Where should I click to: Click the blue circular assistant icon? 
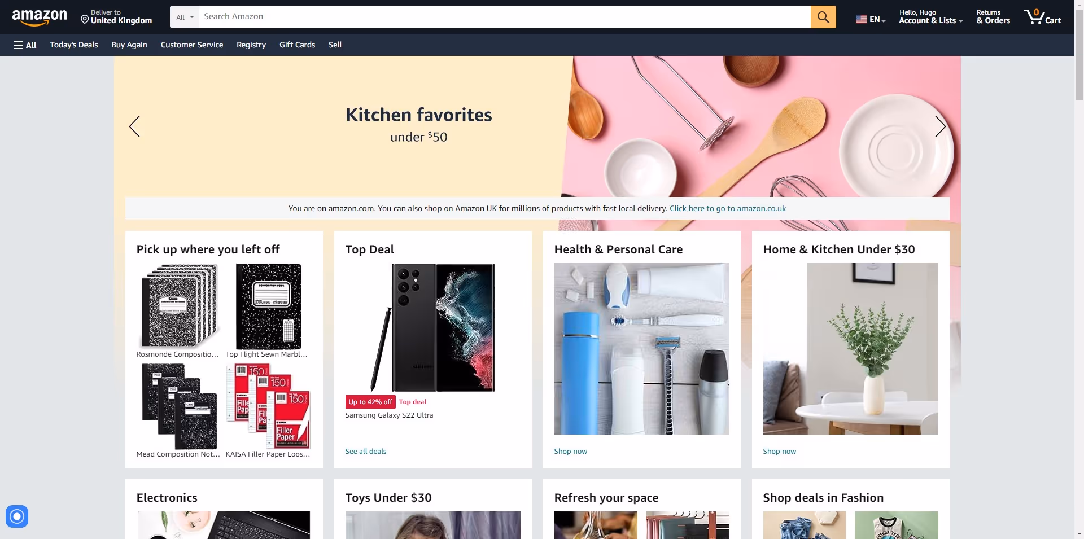tap(17, 516)
